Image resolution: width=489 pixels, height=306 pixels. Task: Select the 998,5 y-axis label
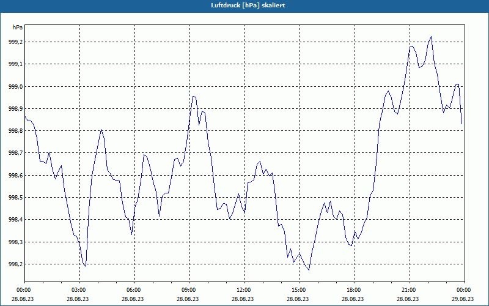tap(16, 198)
